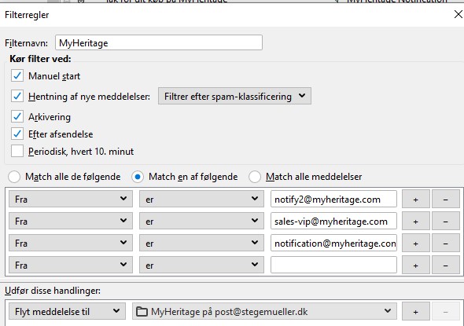Image resolution: width=464 pixels, height=326 pixels.
Task: Click the sales-vip@myheritage.com field
Action: coord(333,221)
